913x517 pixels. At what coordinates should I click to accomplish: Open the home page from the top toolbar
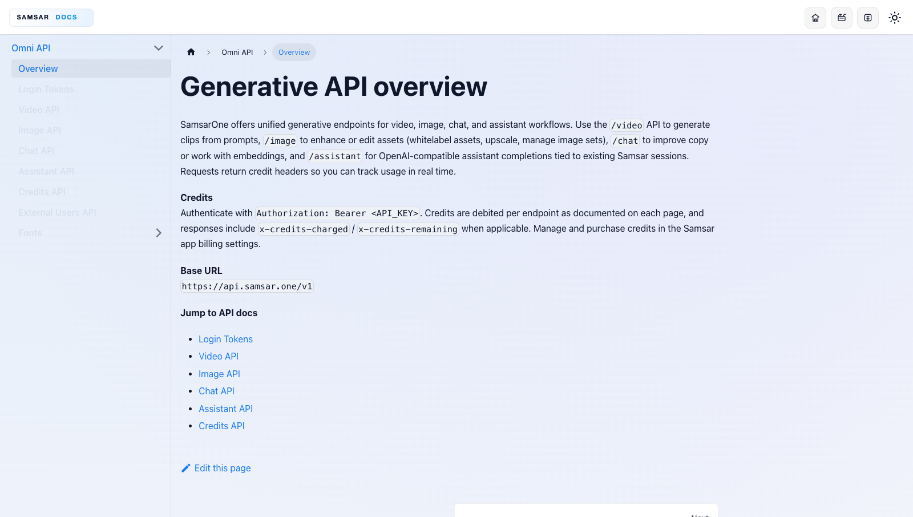tap(815, 17)
